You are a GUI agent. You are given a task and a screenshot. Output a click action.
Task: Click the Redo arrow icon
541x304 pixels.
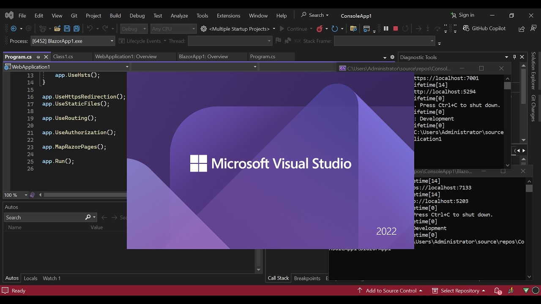point(105,29)
